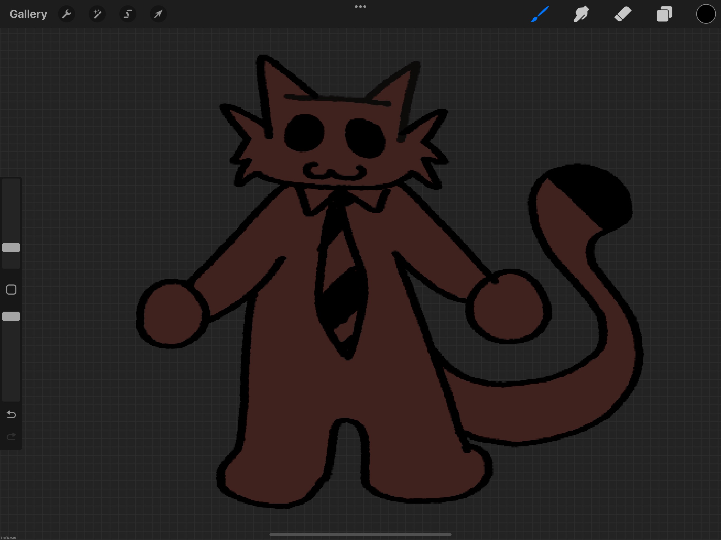Tap the square modify button in sidebar
The width and height of the screenshot is (721, 540).
pyautogui.click(x=11, y=290)
